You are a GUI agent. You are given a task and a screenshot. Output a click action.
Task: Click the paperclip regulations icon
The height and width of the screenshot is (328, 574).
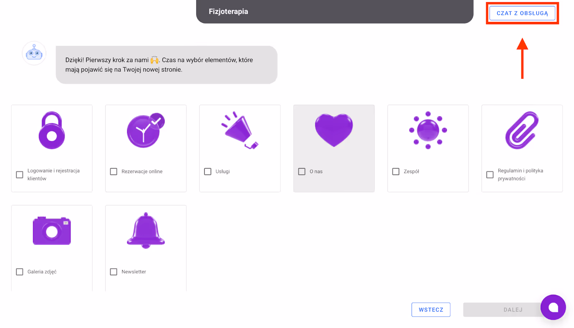point(522,130)
